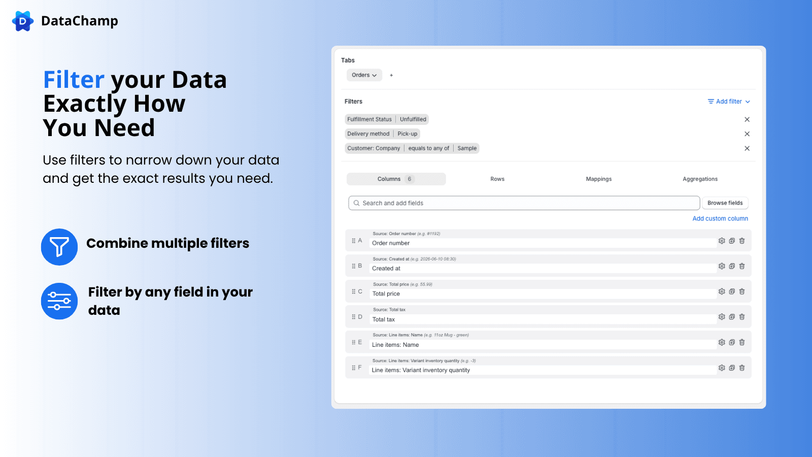This screenshot has height=457, width=812.
Task: Grab drag handle of column A
Action: (x=354, y=241)
